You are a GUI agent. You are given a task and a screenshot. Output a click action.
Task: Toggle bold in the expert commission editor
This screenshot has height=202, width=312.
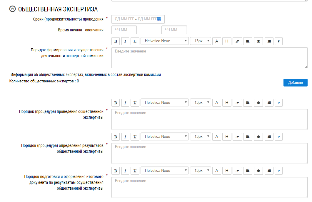(x=116, y=41)
